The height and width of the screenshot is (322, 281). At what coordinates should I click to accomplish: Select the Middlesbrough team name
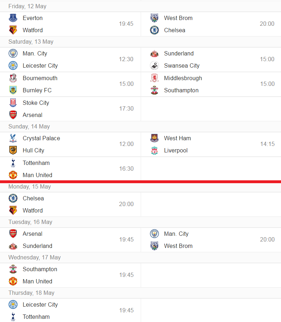pyautogui.click(x=183, y=78)
